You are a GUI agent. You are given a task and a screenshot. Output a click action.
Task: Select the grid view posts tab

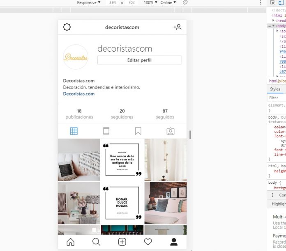coord(74,131)
